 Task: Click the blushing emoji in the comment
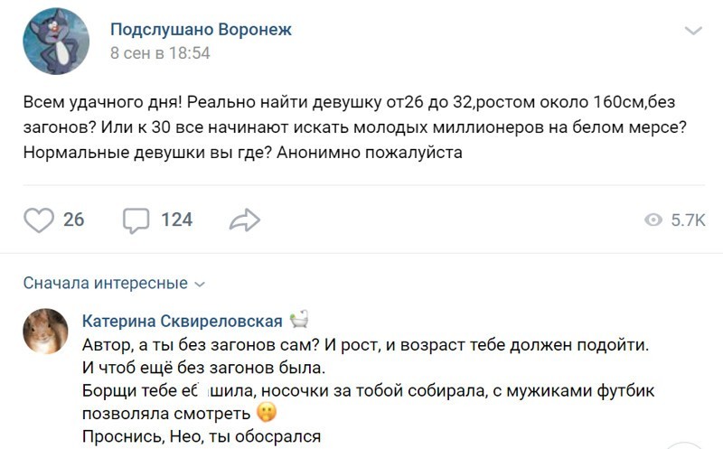[266, 414]
